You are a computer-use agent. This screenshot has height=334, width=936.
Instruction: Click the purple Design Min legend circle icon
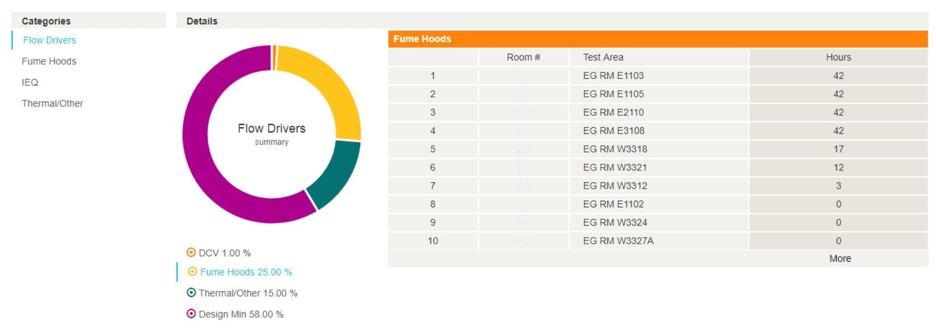191,314
